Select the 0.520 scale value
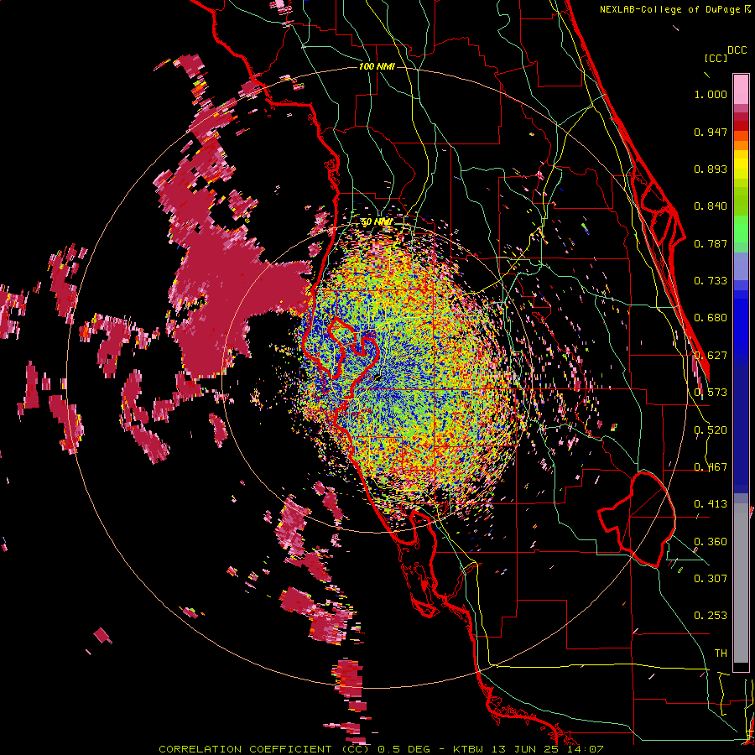755x755 pixels. point(711,430)
